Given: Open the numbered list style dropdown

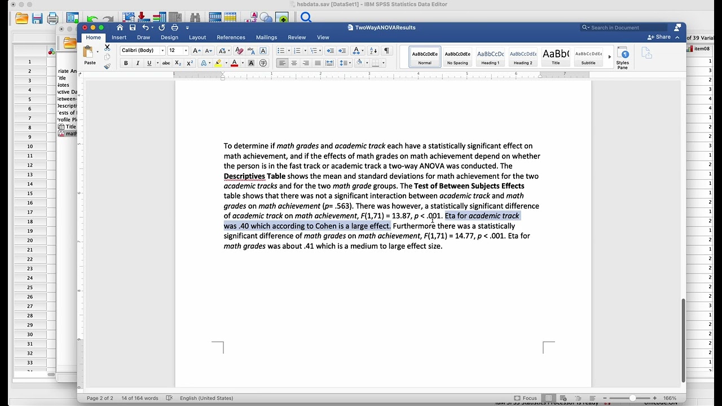Looking at the screenshot, I should 305,51.
